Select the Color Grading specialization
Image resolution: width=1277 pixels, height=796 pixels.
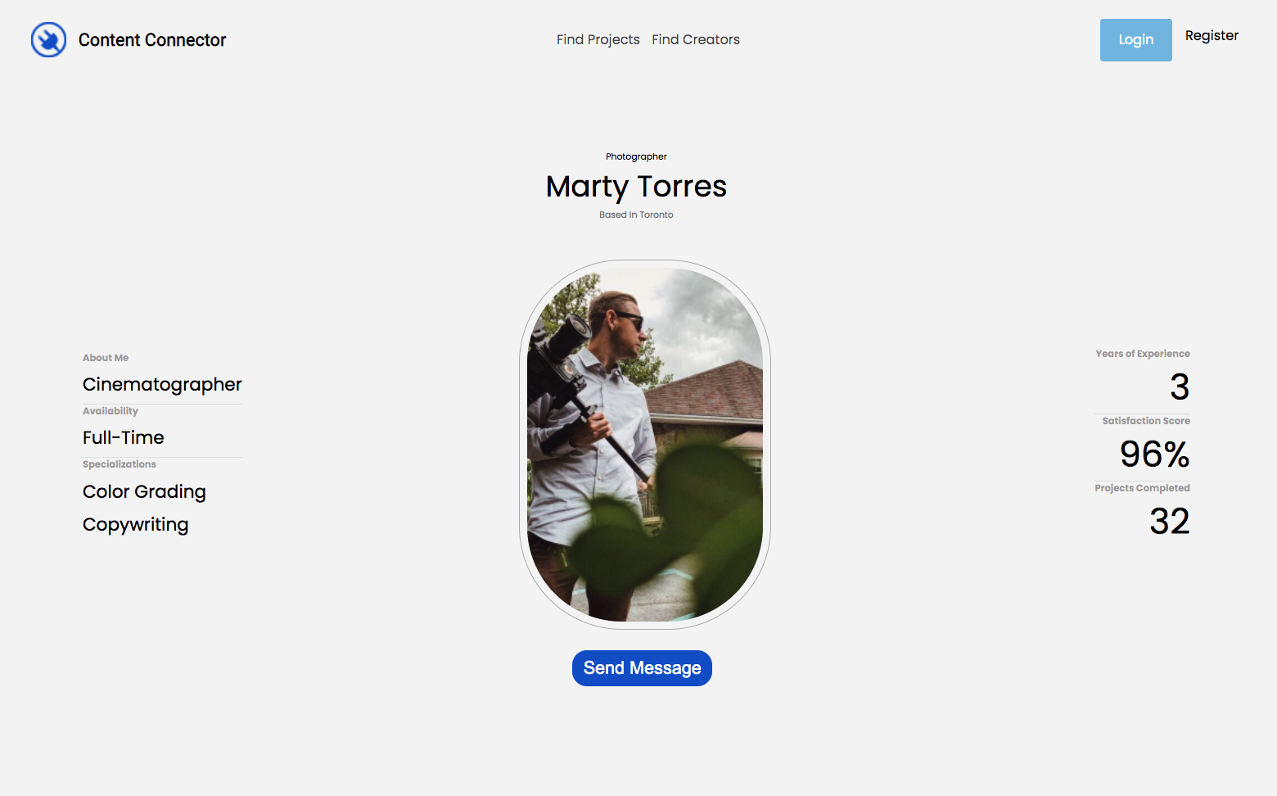[144, 491]
